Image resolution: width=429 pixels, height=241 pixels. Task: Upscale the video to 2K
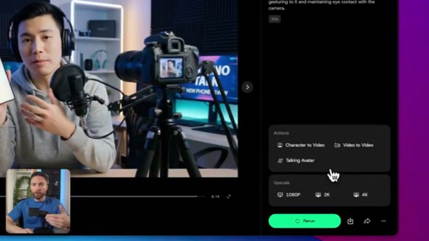pyautogui.click(x=323, y=195)
